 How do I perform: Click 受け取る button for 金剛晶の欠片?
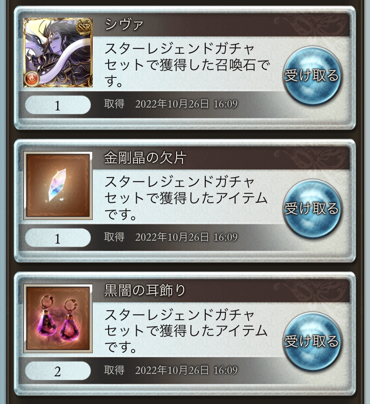(x=312, y=209)
